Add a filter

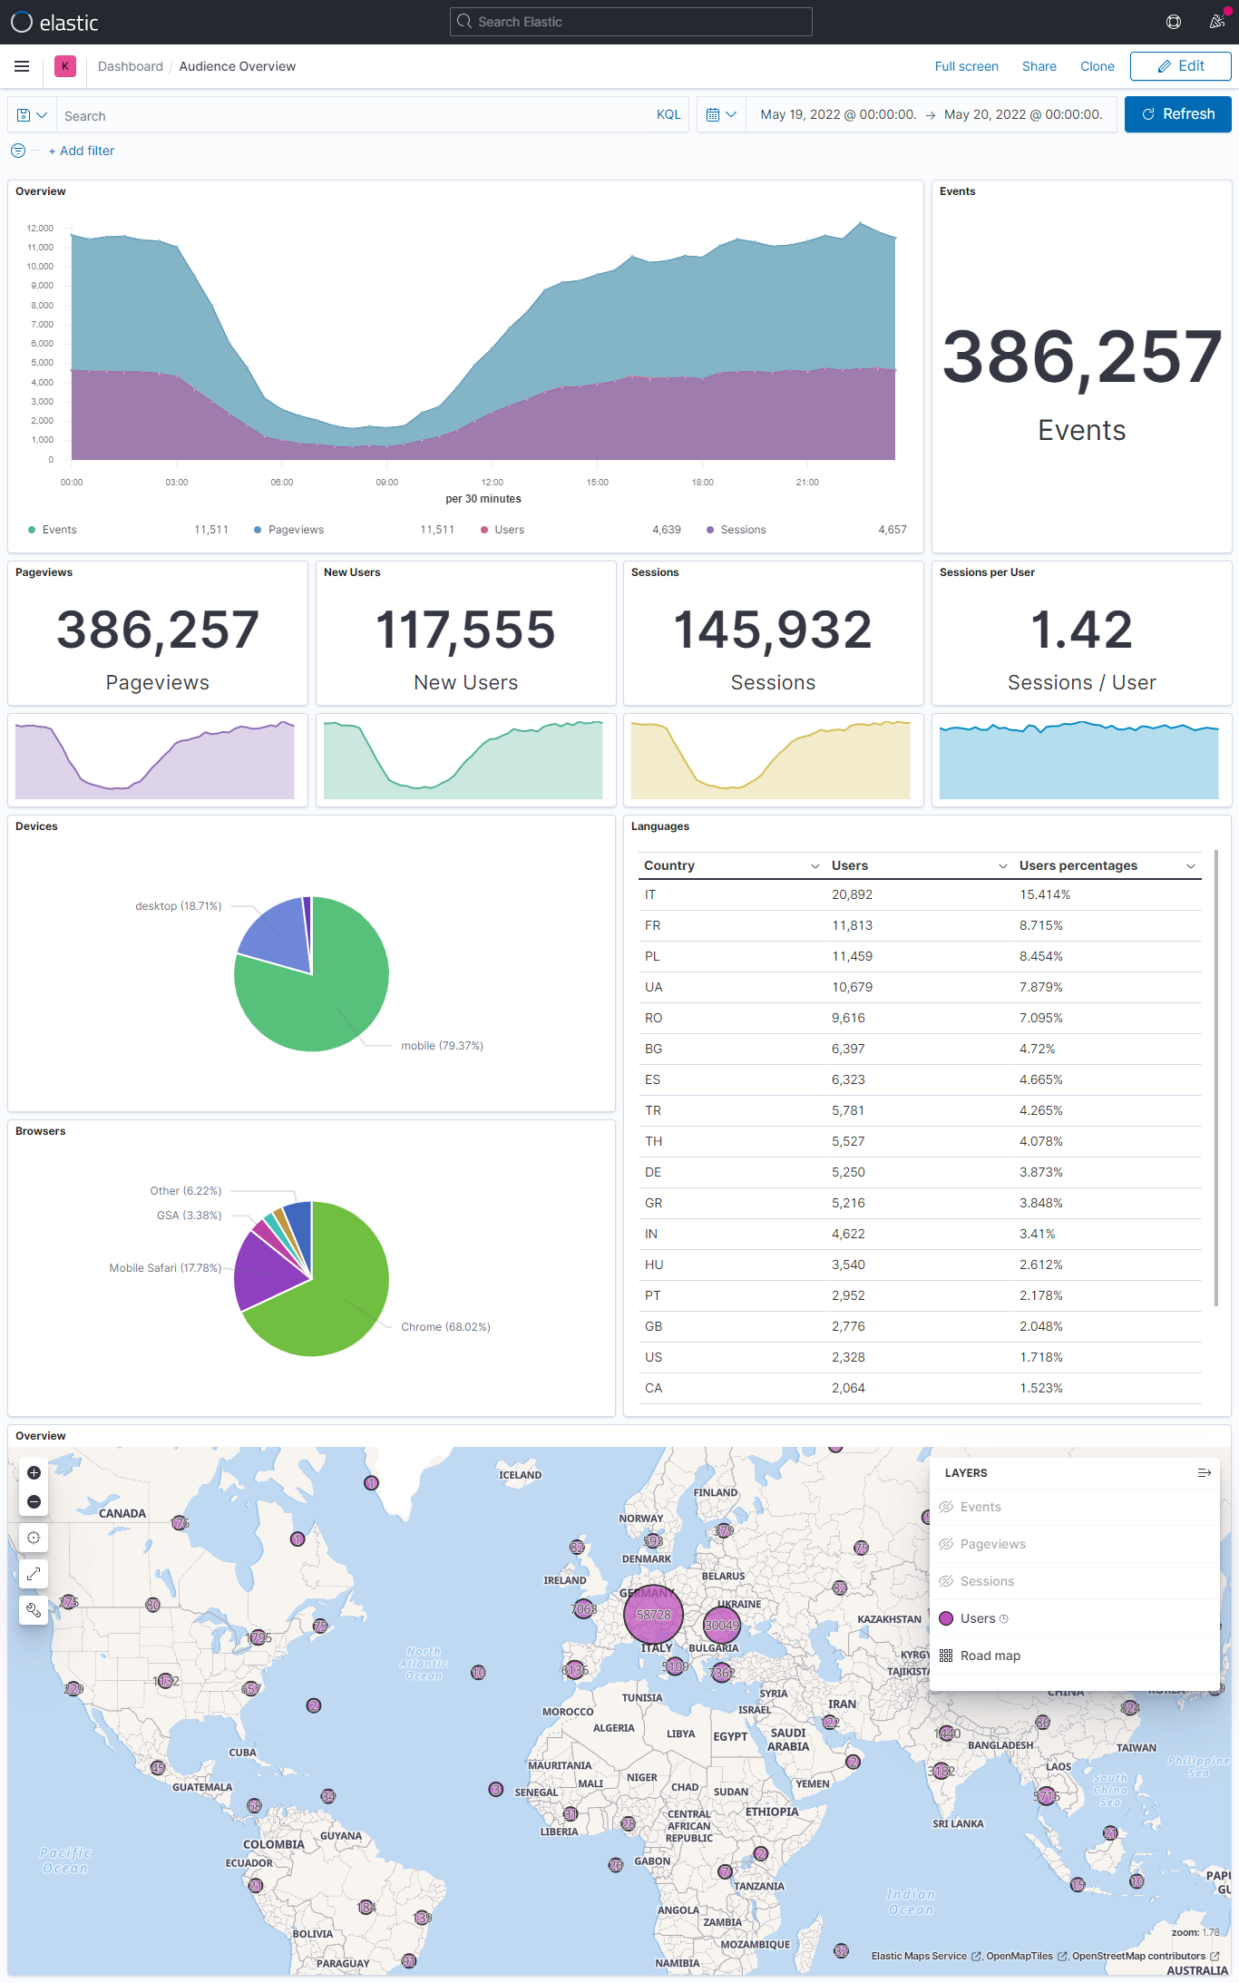tap(82, 151)
